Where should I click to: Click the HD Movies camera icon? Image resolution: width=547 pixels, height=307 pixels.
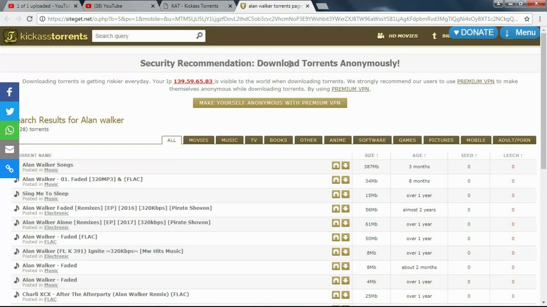381,36
